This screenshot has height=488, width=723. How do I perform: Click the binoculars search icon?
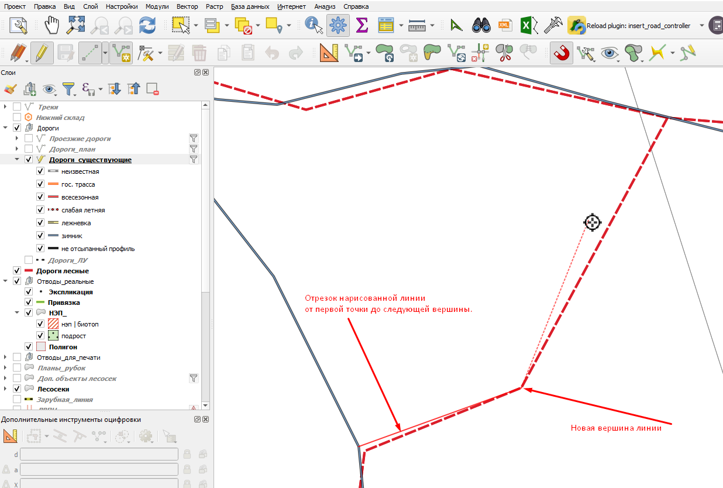coord(481,26)
